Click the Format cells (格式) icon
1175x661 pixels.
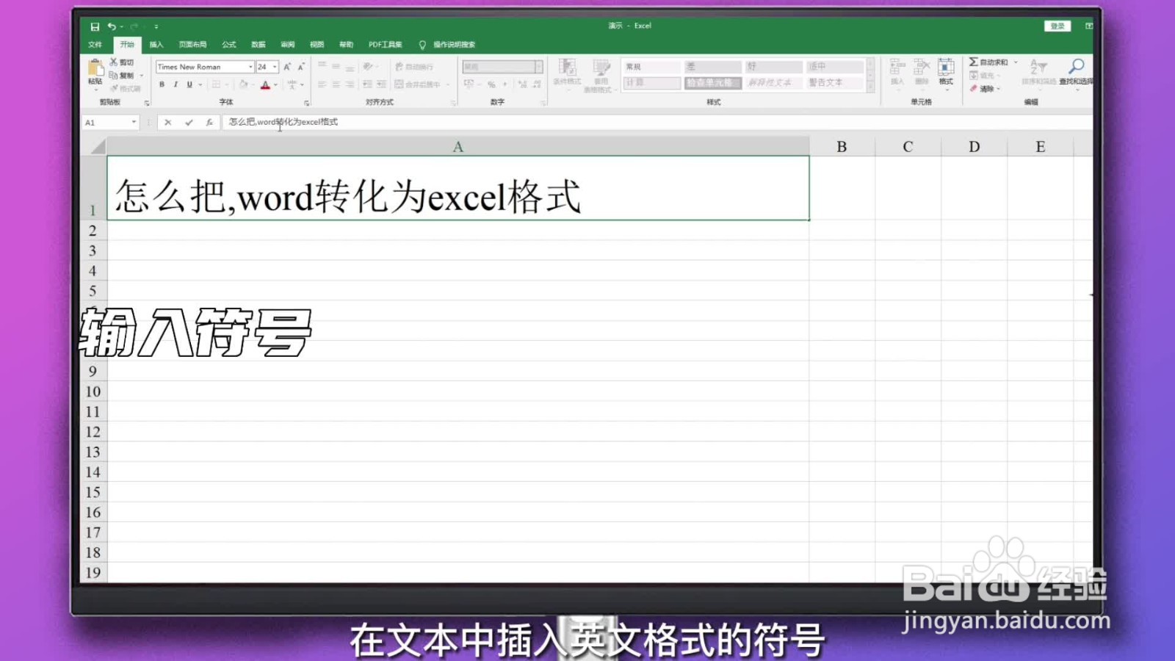946,68
